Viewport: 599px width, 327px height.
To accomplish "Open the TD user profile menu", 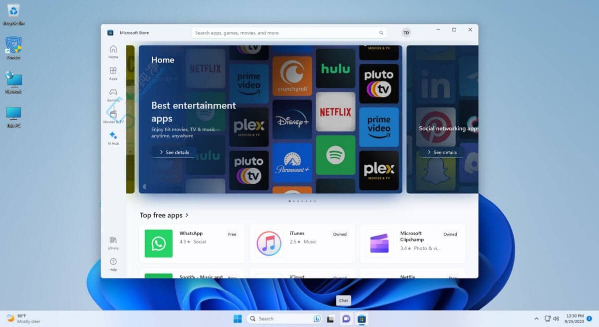I will 406,33.
